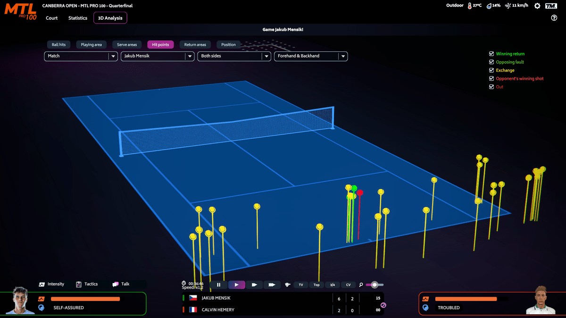Switch to 3/4 camera view
The image size is (566, 318).
pyautogui.click(x=332, y=285)
